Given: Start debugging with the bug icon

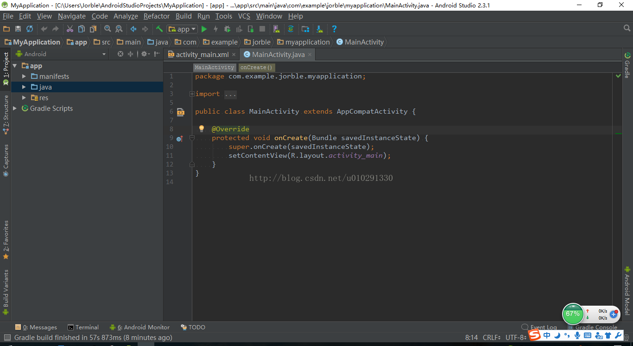Looking at the screenshot, I should (x=227, y=29).
